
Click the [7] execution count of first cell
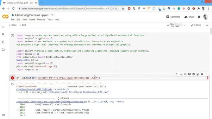[12, 35]
